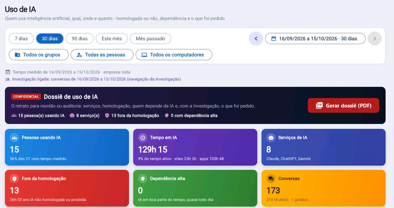Viewport: 394px width, 208px height.
Task: Click the calendar check icon beside Tempo medido
Action: tap(8, 72)
